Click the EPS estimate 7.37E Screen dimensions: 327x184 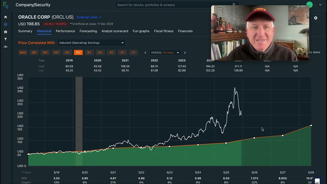coord(254,178)
